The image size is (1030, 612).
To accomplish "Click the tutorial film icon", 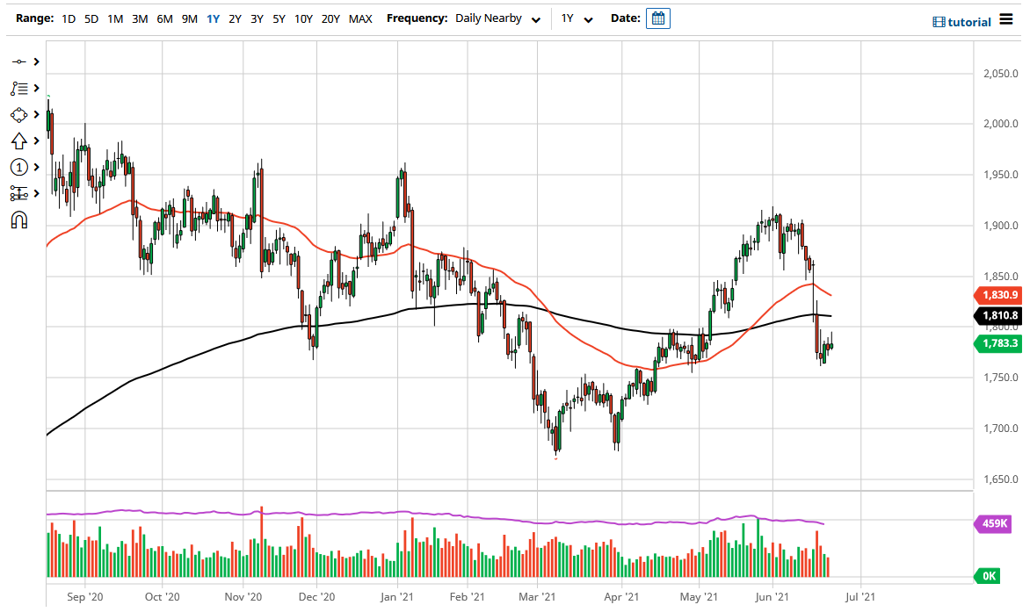I will 939,22.
